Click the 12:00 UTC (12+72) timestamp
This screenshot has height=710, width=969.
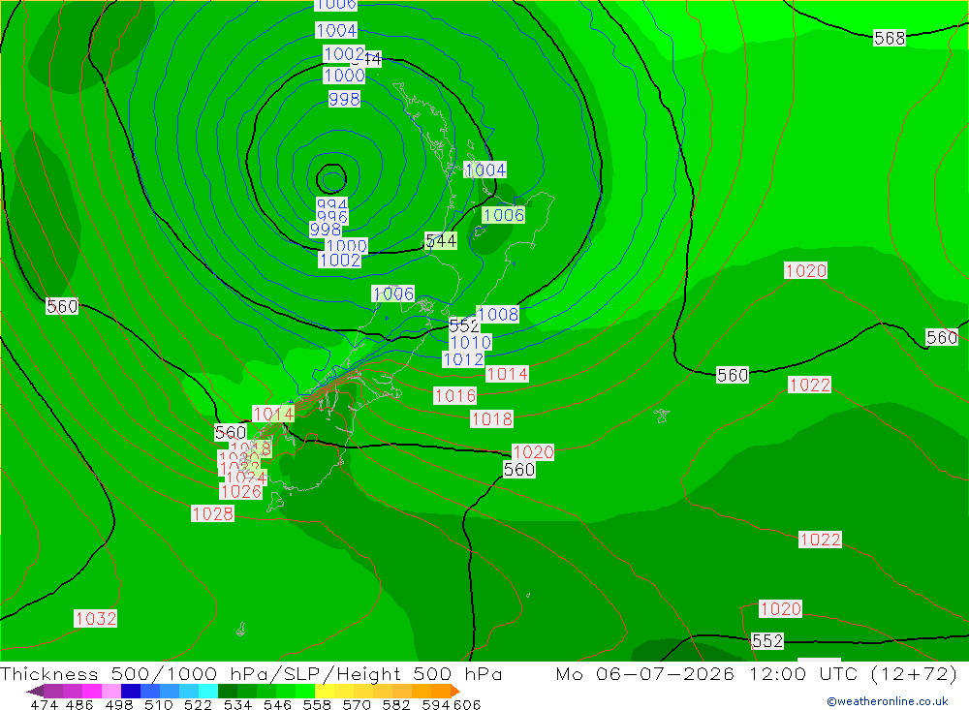[854, 673]
